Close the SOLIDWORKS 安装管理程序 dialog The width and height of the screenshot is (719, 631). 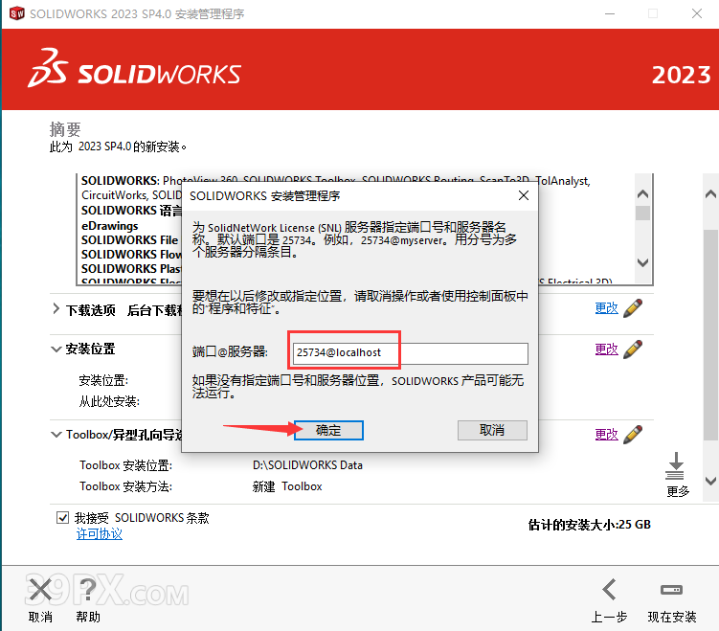[x=523, y=195]
